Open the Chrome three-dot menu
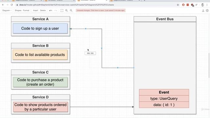The width and height of the screenshot is (210, 118). 207,5
